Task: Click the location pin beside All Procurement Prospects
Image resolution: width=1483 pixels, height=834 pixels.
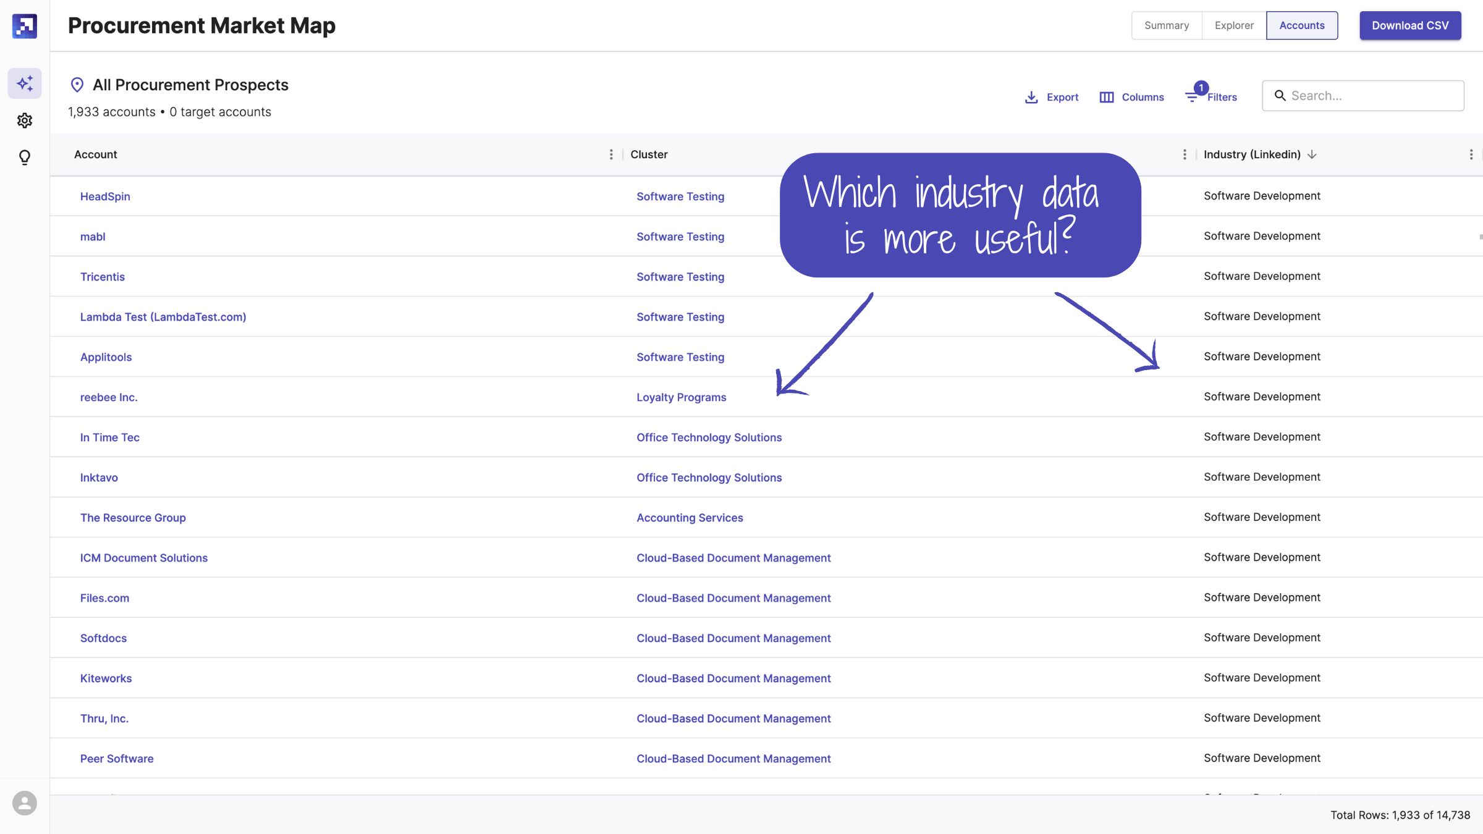Action: click(x=77, y=85)
